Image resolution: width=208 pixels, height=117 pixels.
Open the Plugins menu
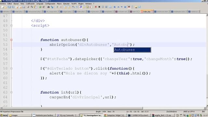(x=81, y=4)
